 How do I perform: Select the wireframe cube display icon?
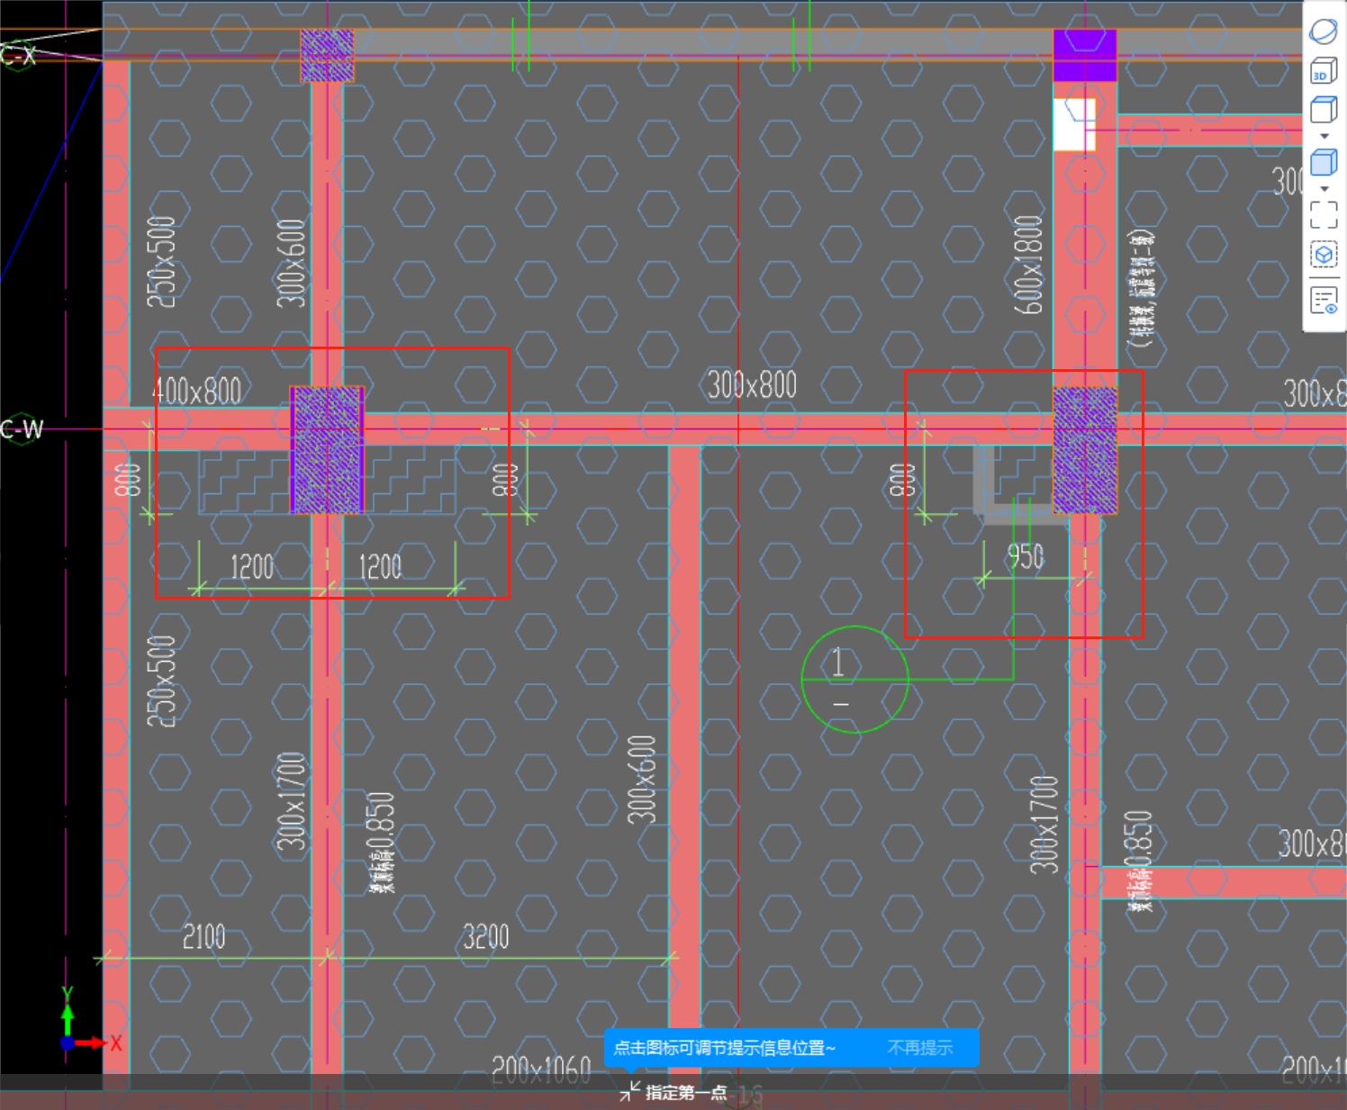click(x=1324, y=110)
